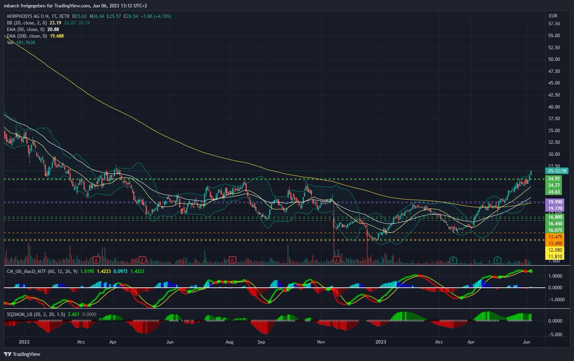
Task: Click the 57.50 price axis tick
Action: click(554, 23)
